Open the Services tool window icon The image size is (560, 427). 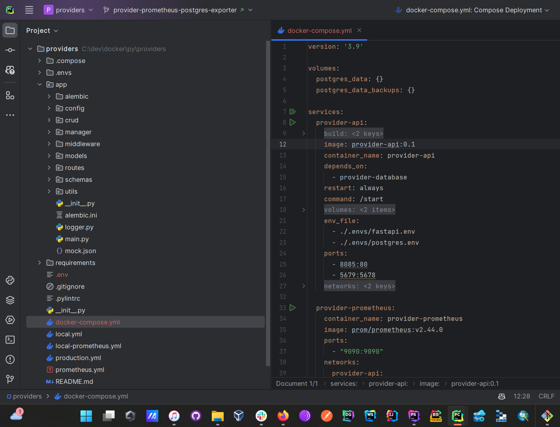tap(10, 320)
